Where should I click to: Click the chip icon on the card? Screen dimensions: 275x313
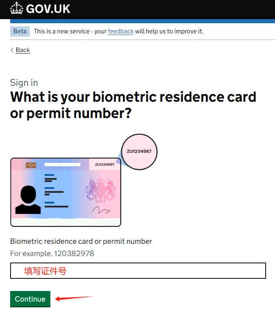(31, 165)
